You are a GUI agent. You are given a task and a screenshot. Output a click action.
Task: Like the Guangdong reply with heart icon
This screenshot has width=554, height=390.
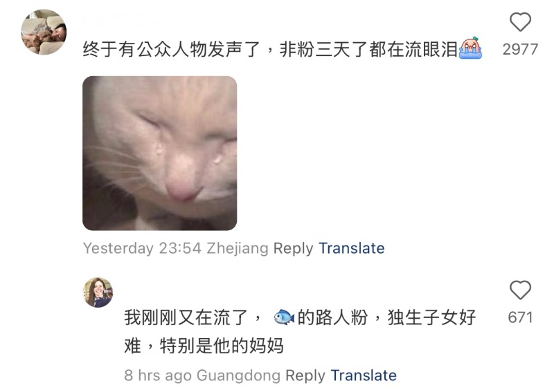(x=520, y=290)
